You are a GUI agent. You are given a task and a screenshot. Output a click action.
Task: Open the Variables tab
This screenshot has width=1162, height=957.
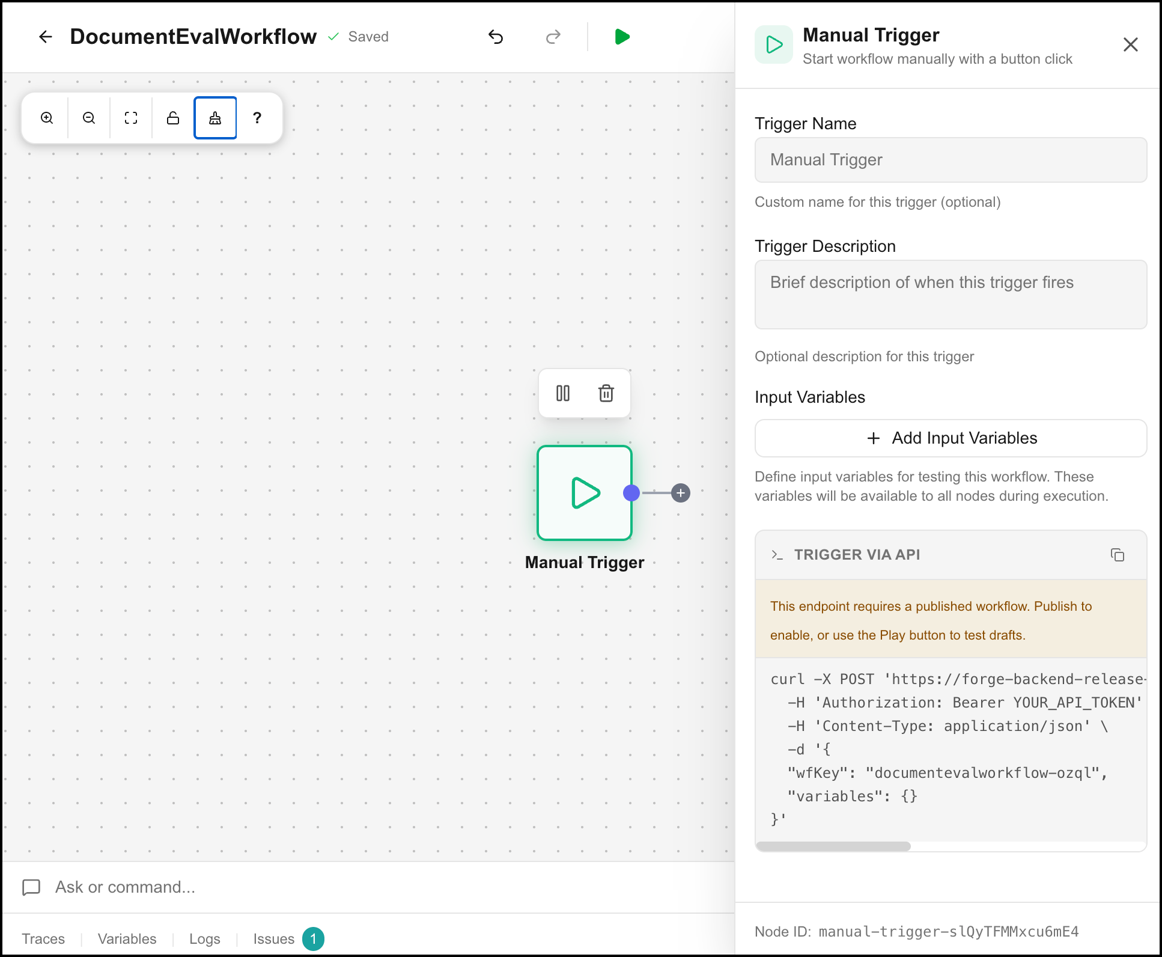point(127,939)
